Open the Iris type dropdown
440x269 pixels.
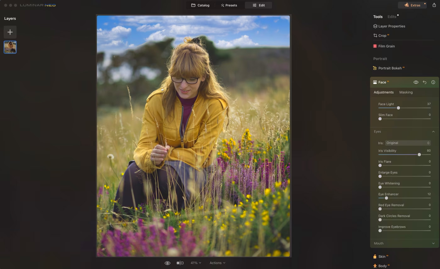pos(408,143)
